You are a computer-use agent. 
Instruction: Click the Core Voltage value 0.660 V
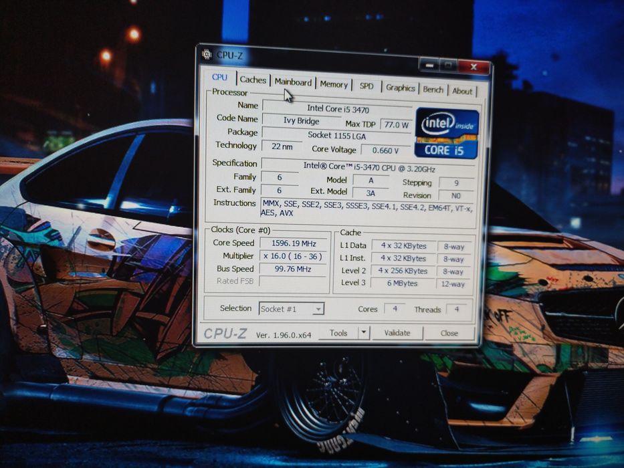pyautogui.click(x=385, y=150)
